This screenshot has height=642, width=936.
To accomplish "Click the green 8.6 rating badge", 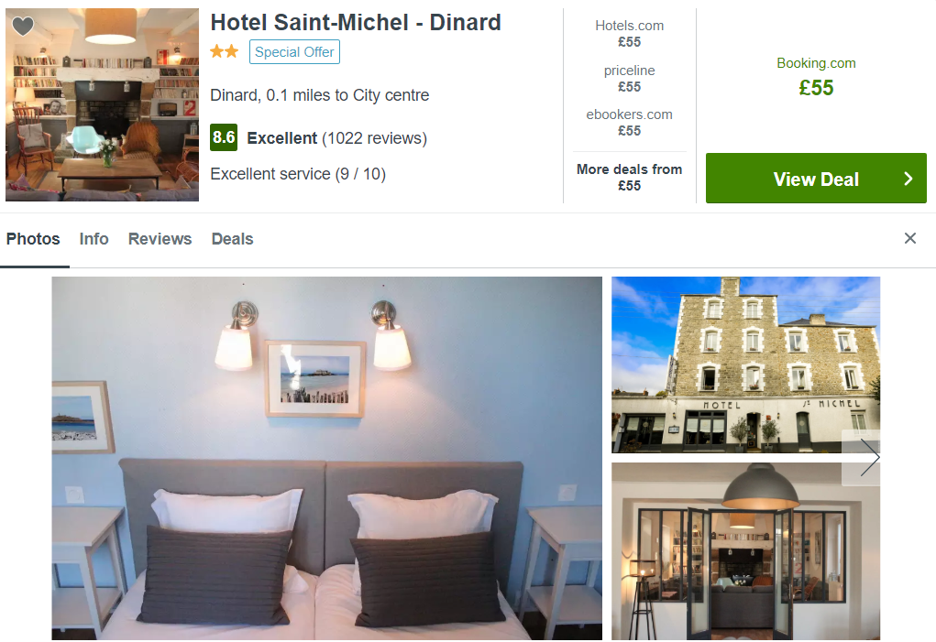I will (x=224, y=137).
